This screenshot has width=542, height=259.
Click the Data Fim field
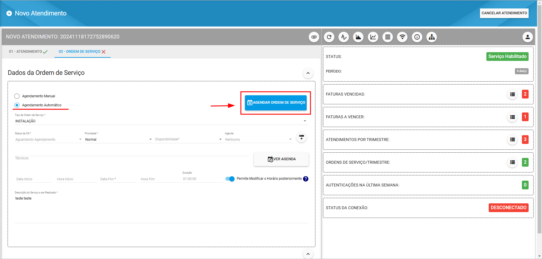[x=117, y=179]
